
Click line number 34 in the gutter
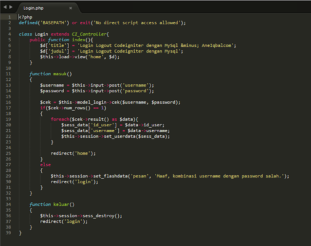(x=8, y=204)
